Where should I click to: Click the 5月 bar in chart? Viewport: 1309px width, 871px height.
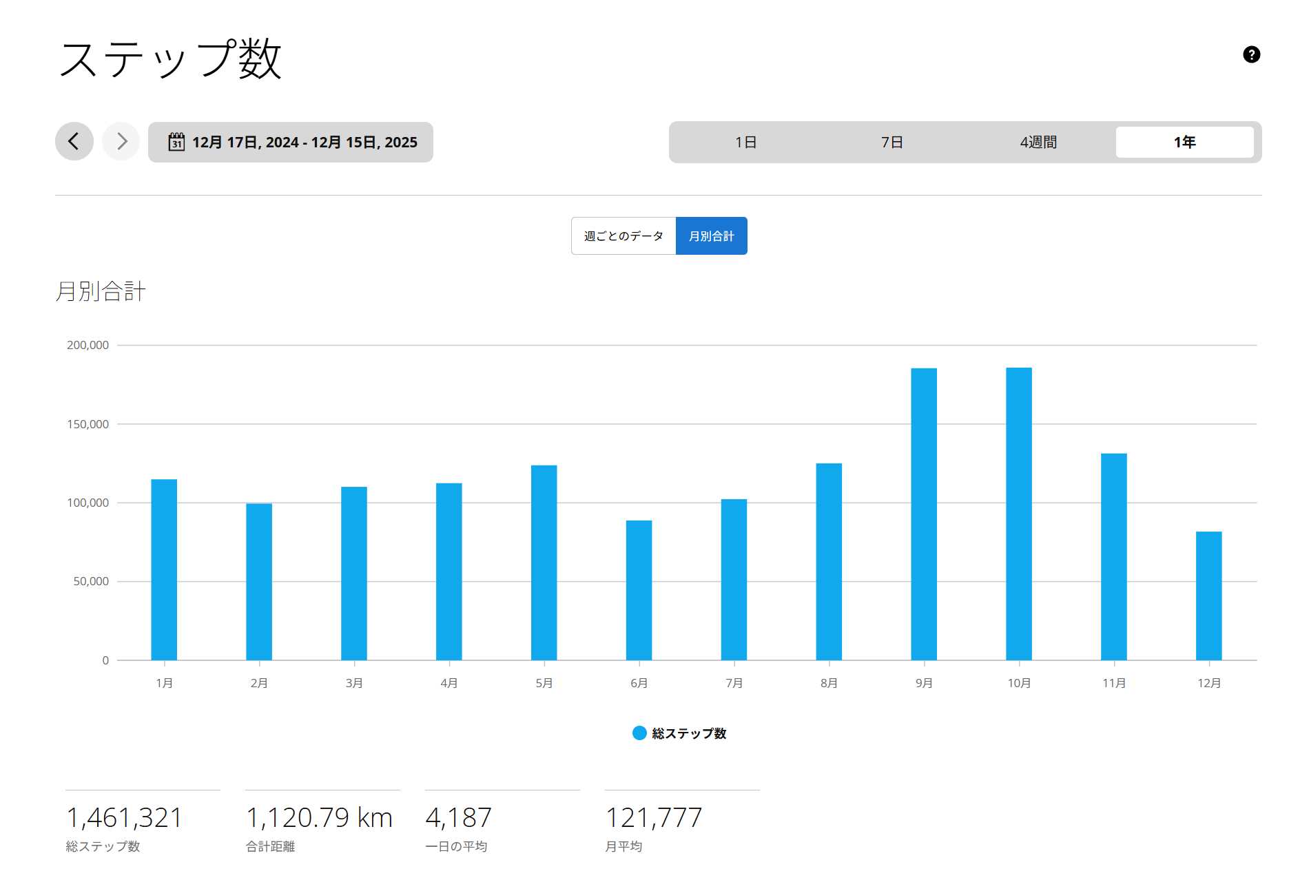click(x=544, y=563)
